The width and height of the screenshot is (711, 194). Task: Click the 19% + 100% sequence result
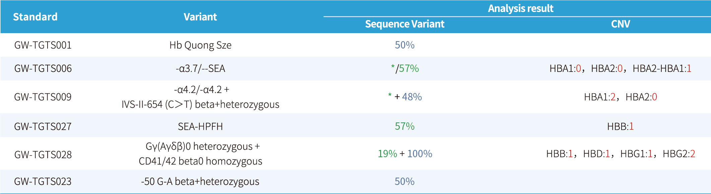click(405, 154)
